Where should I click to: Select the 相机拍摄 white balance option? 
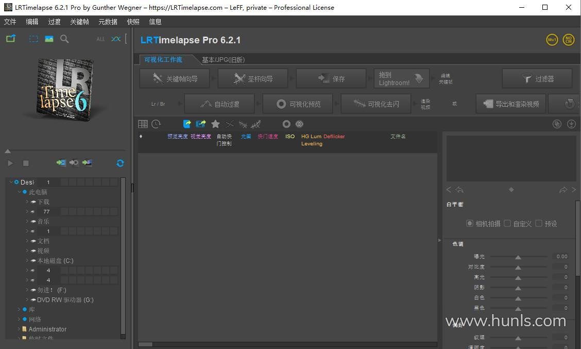coord(469,223)
